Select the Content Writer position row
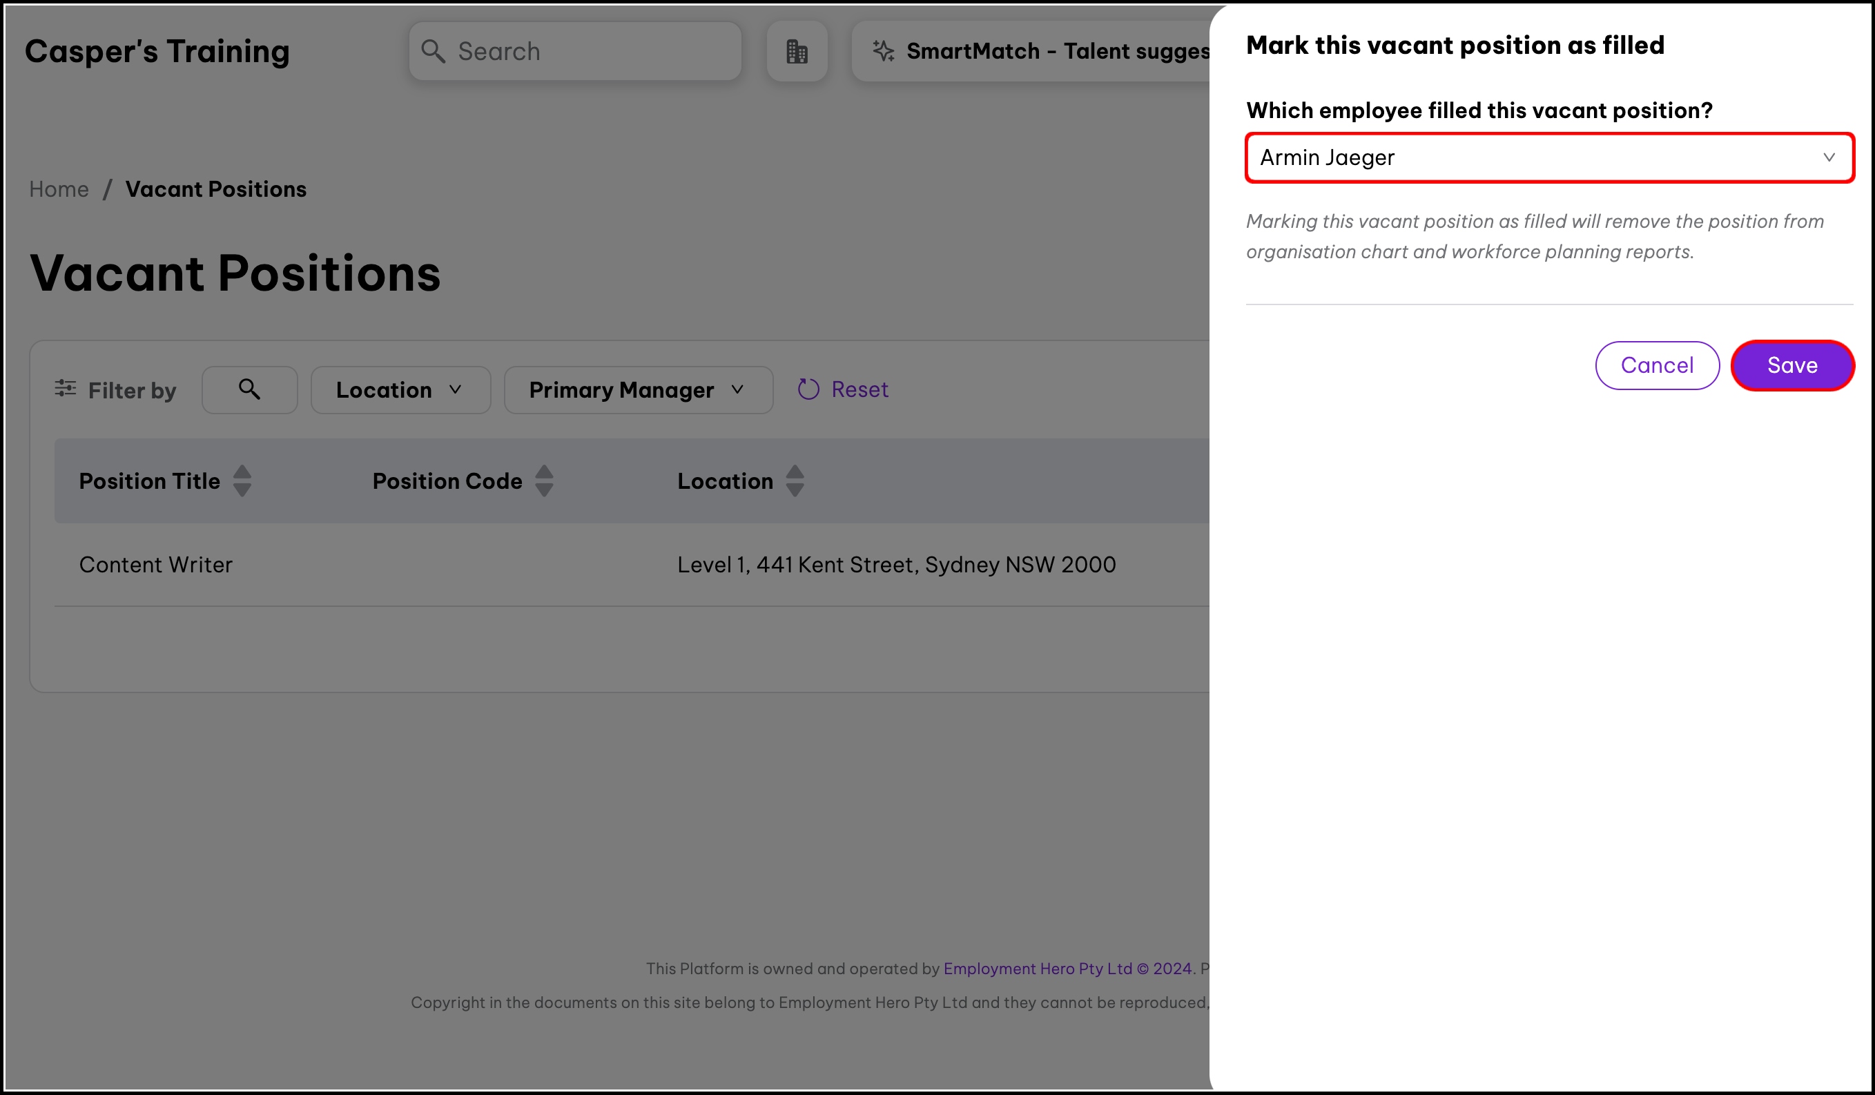The height and width of the screenshot is (1095, 1875). pos(156,565)
